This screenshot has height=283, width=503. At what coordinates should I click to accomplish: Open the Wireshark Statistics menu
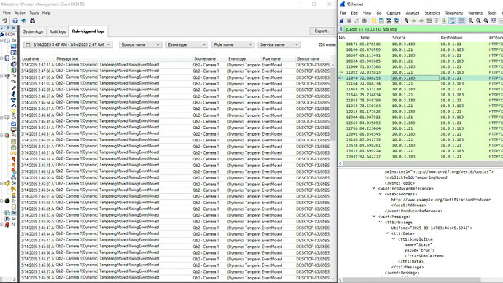[432, 13]
